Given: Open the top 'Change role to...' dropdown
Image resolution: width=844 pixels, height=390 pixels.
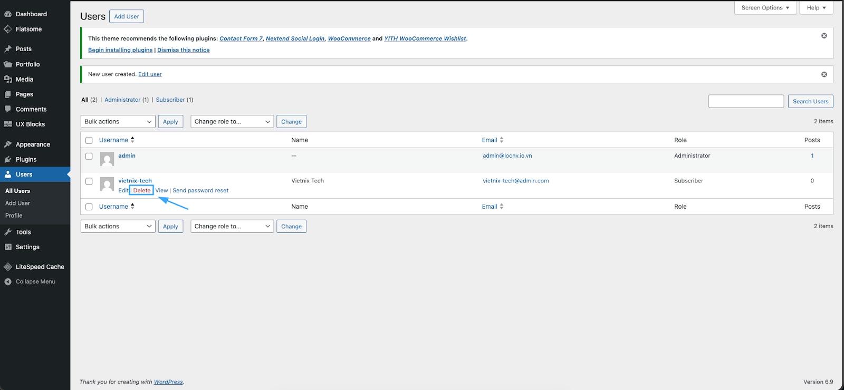Looking at the screenshot, I should click(x=232, y=122).
